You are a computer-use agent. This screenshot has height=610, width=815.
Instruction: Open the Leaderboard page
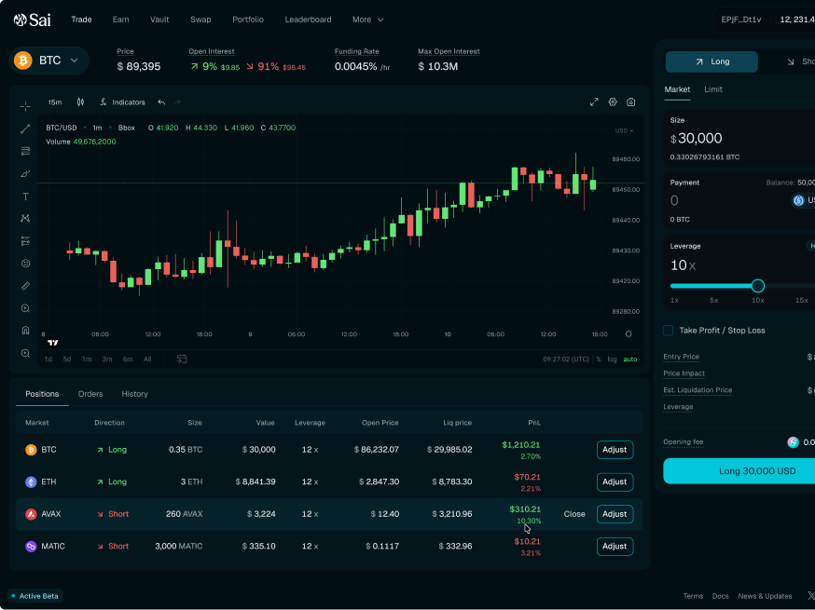(x=308, y=20)
